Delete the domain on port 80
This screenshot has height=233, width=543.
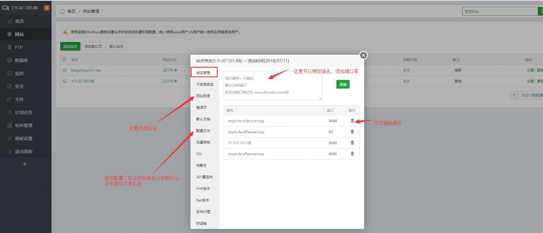click(352, 132)
